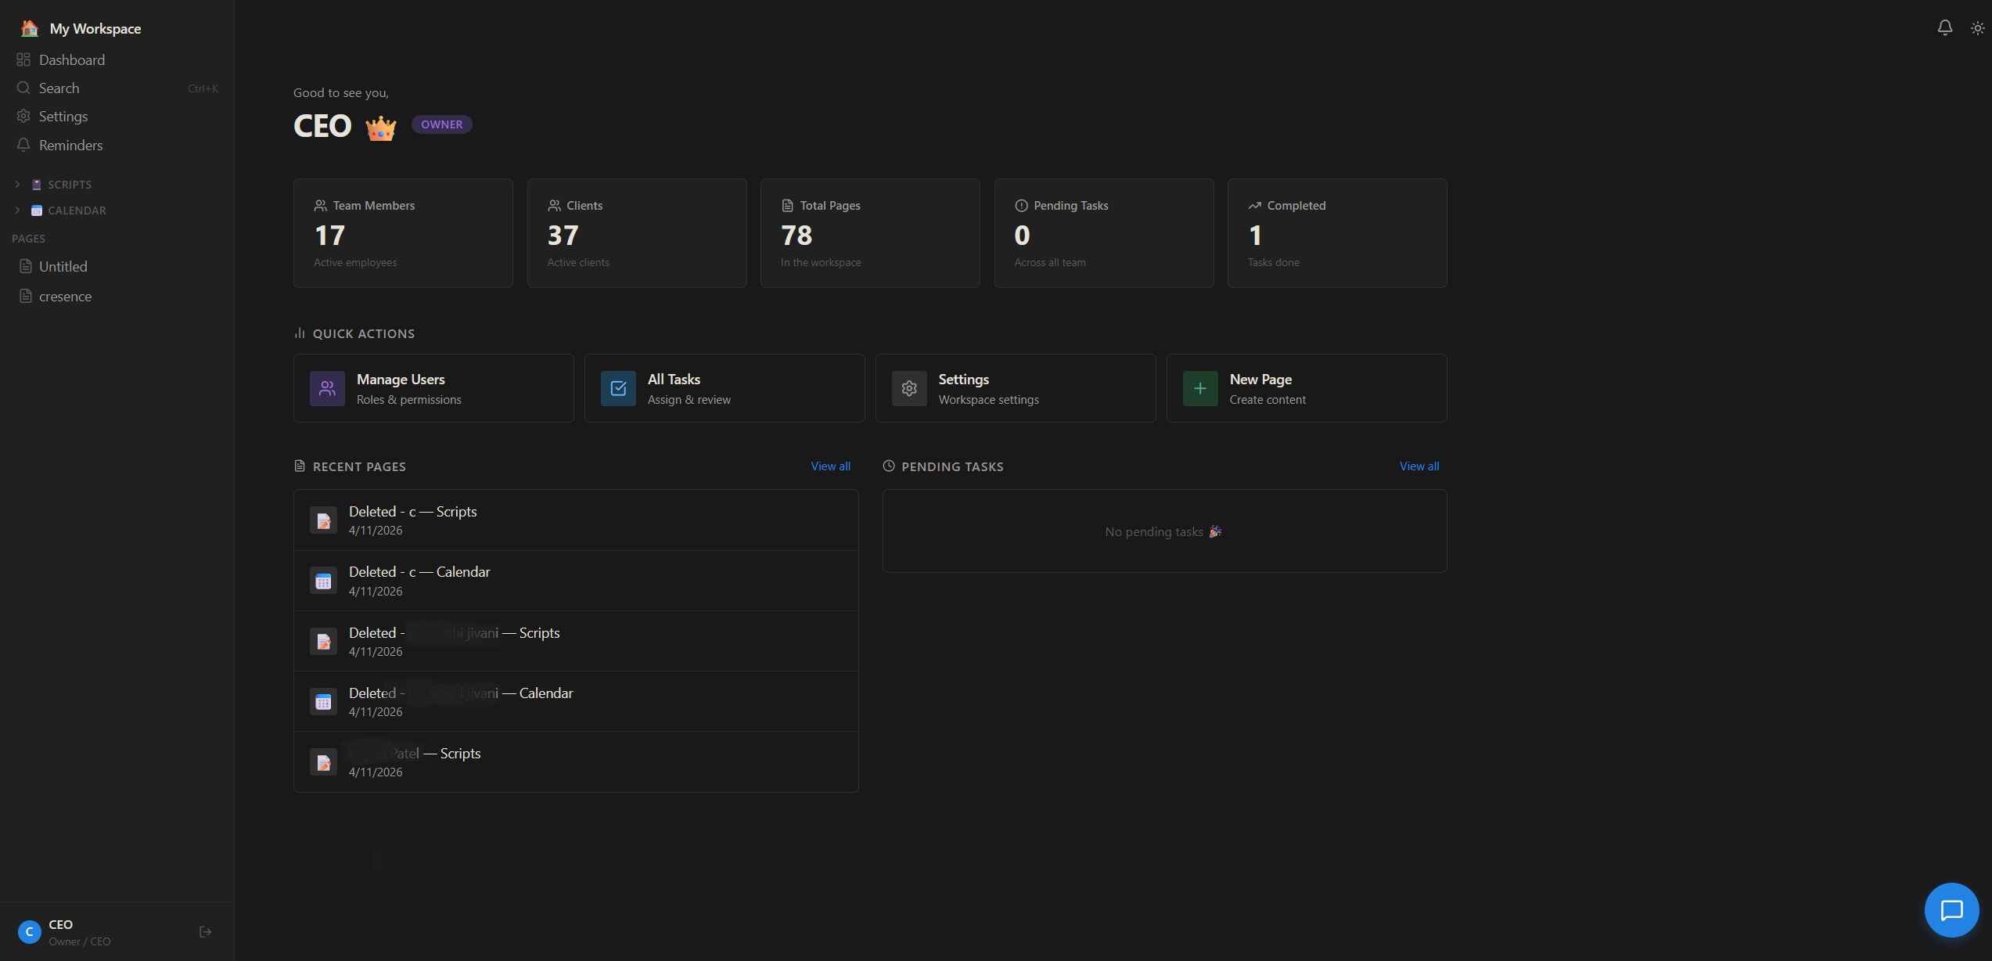View all recent pages link
This screenshot has width=1992, height=961.
coord(830,466)
